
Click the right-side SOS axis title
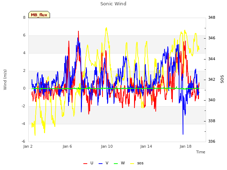(x=222, y=79)
